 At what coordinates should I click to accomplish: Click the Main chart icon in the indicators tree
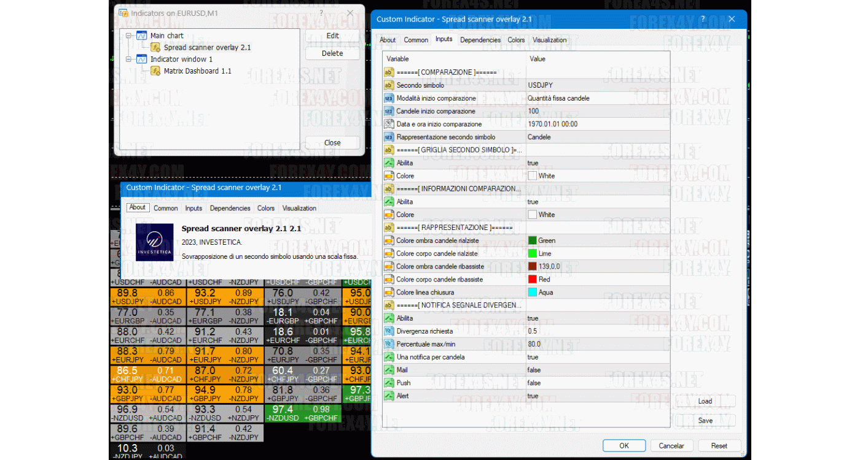(143, 36)
